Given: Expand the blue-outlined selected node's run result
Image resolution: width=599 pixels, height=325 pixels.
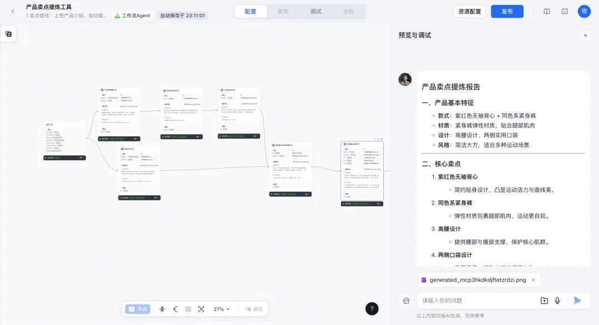Looking at the screenshot, I should 379,204.
